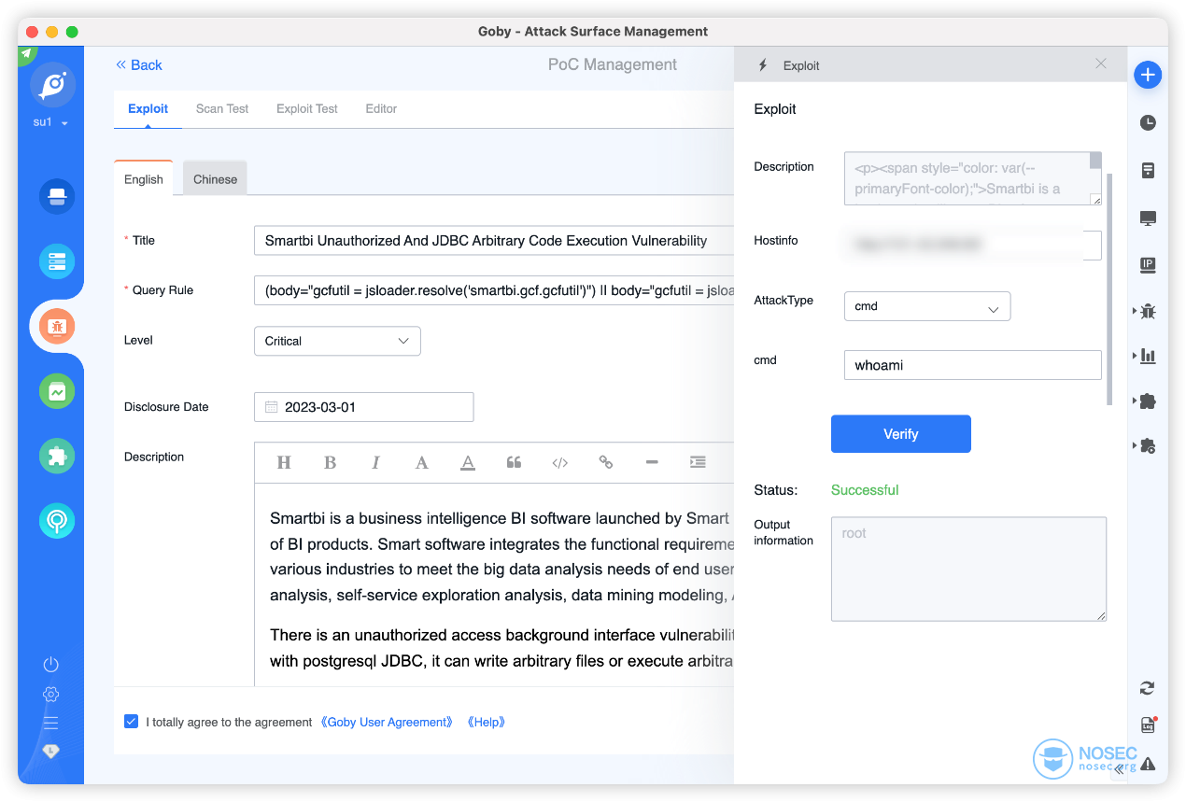Select the vulnerability bug icon in left sidebar

[x=57, y=327]
